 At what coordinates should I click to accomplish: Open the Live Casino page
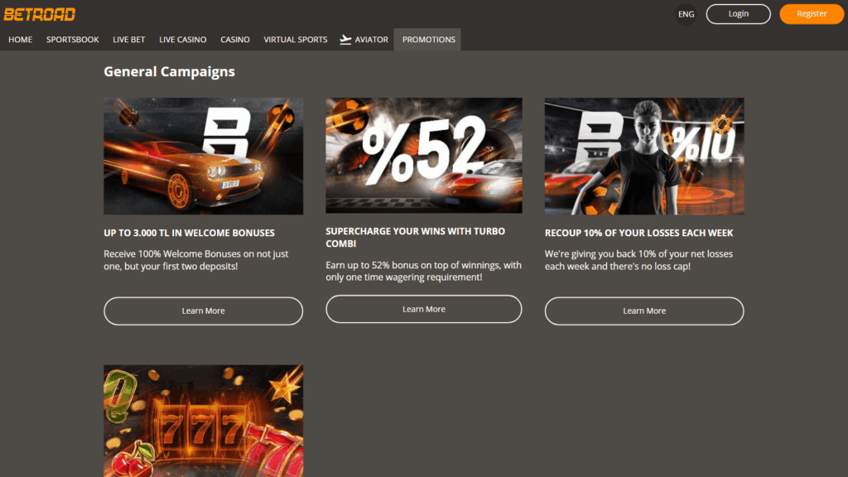[x=183, y=40]
